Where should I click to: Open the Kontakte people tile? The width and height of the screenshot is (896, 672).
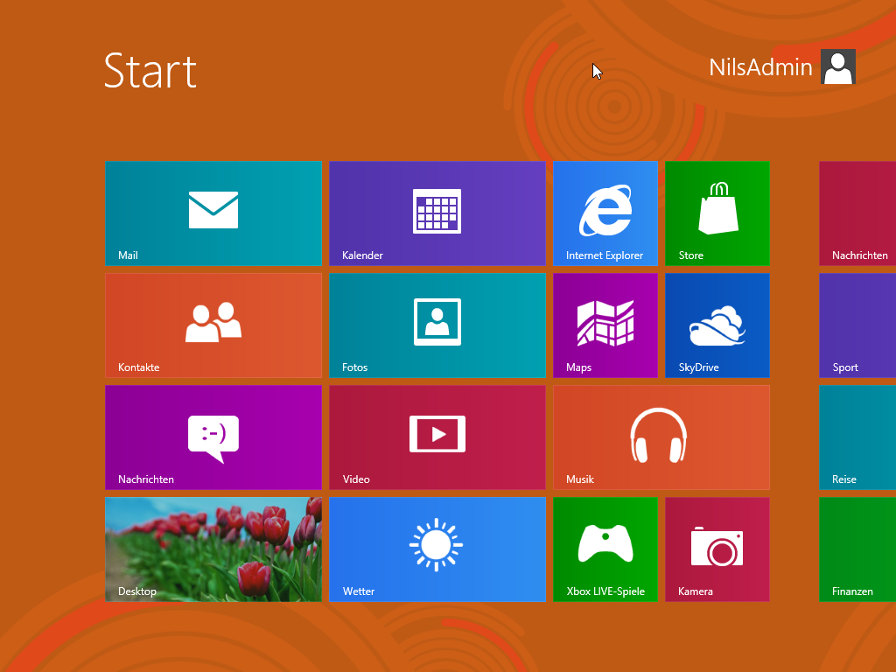(213, 325)
